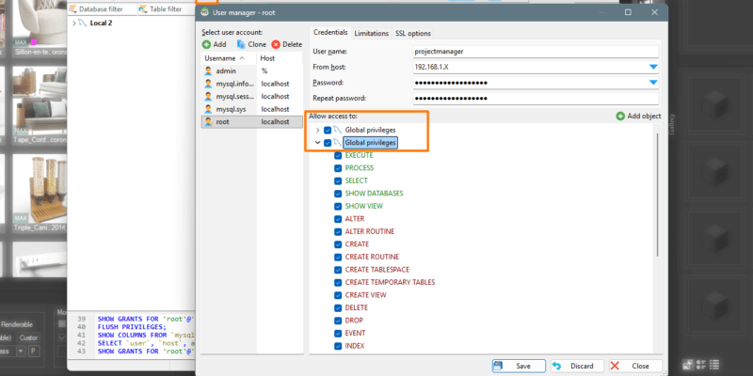Click the Table filter field

click(167, 9)
